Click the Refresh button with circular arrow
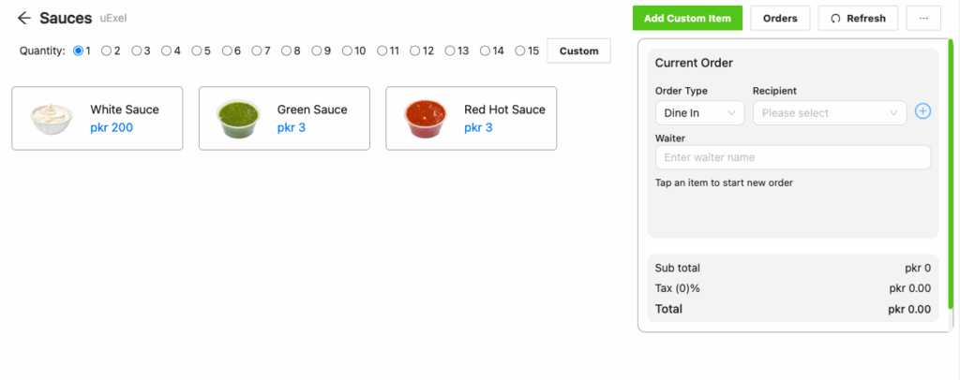960x380 pixels. 858,19
